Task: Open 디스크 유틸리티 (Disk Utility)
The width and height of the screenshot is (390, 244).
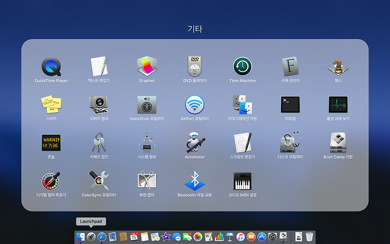Action: (290, 143)
